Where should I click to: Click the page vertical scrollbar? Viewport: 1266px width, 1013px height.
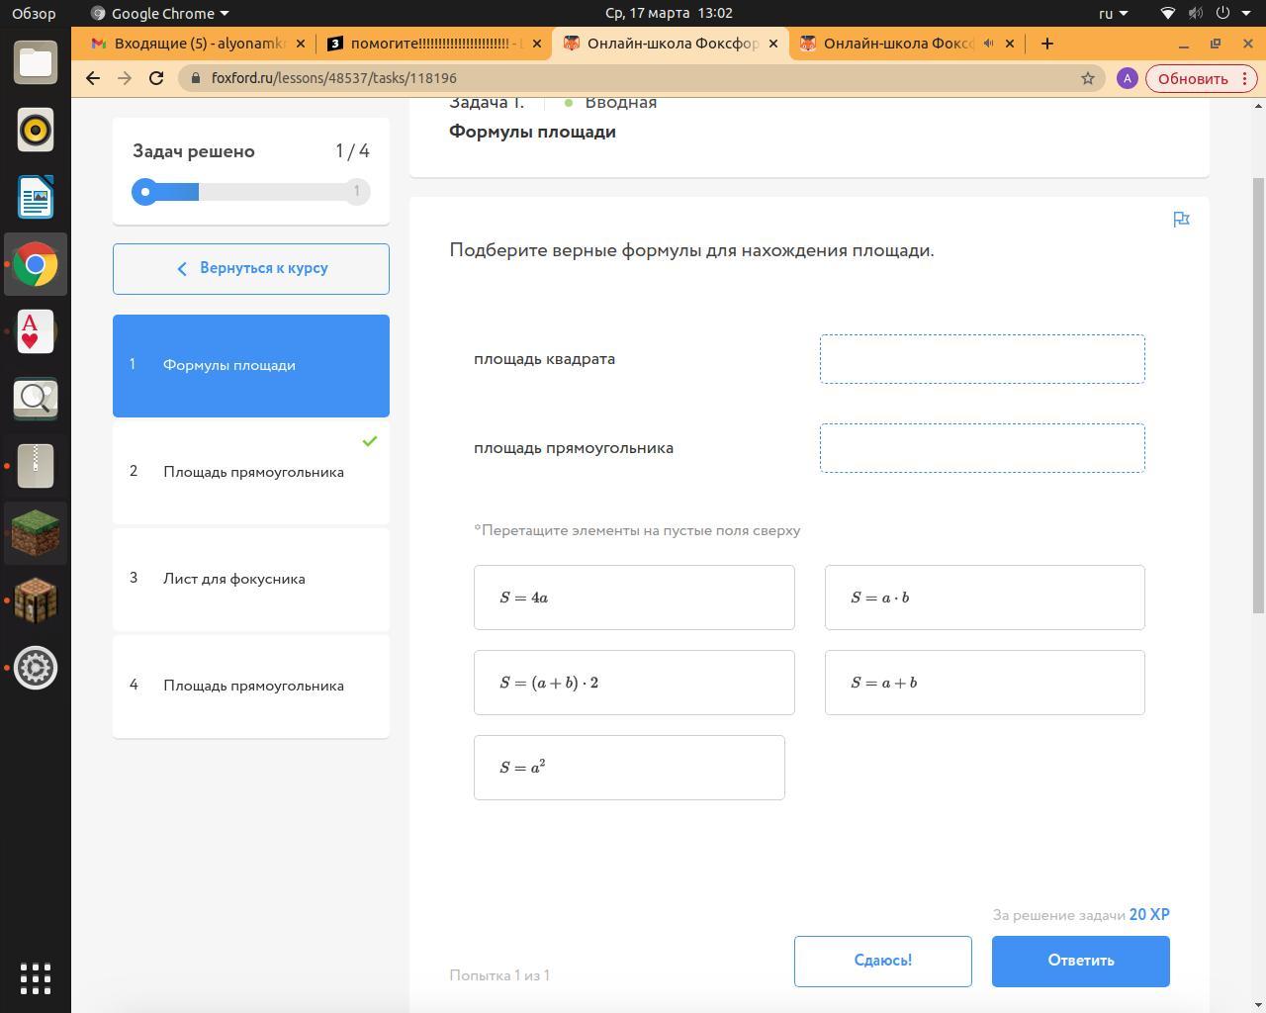[1259, 396]
